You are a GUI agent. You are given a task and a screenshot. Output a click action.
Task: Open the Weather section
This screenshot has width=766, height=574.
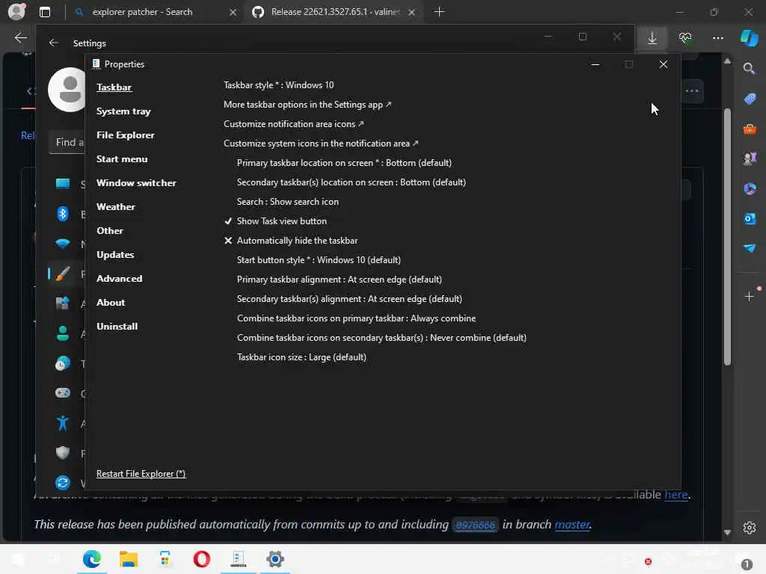116,207
